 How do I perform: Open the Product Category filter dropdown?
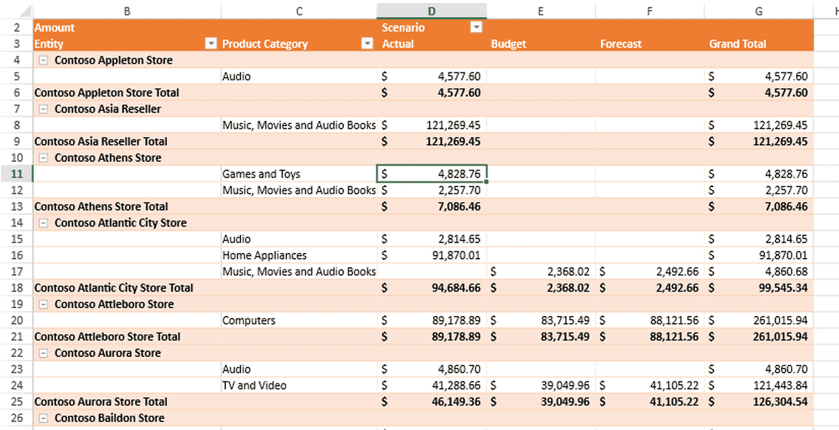click(x=367, y=44)
